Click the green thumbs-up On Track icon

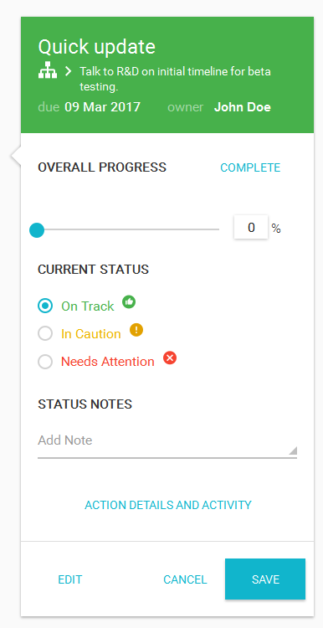pos(129,302)
